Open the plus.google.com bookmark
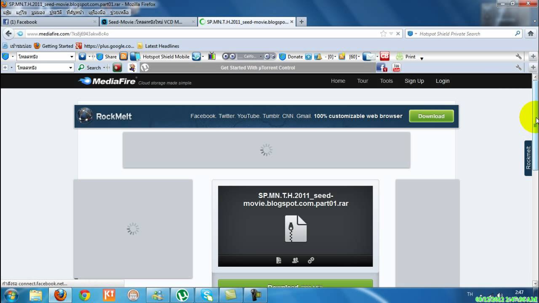Image resolution: width=539 pixels, height=303 pixels. click(105, 46)
